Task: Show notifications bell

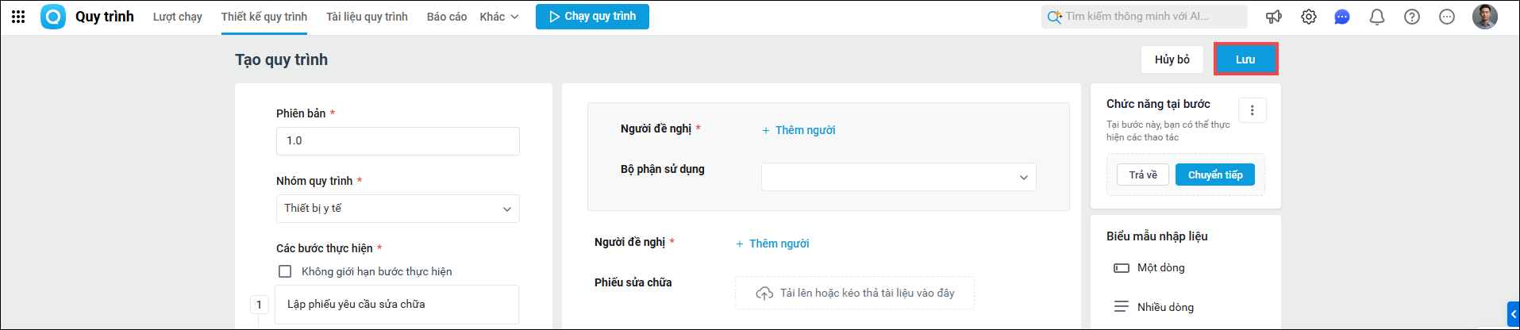Action: tap(1377, 17)
